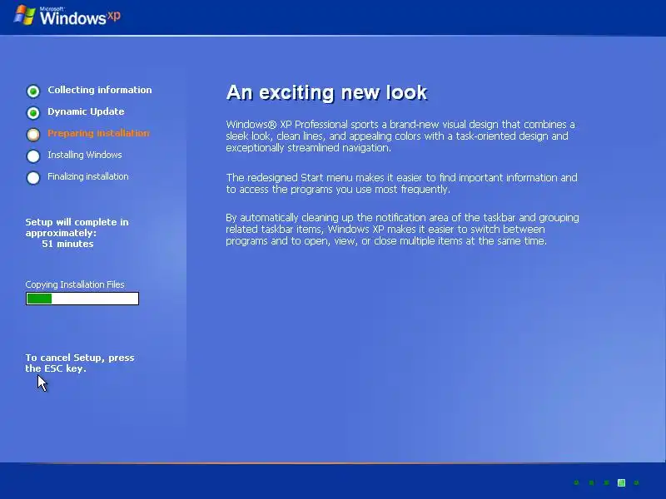Click the paragraph about cleaning notification area
Image resolution: width=666 pixels, height=499 pixels.
click(x=402, y=230)
